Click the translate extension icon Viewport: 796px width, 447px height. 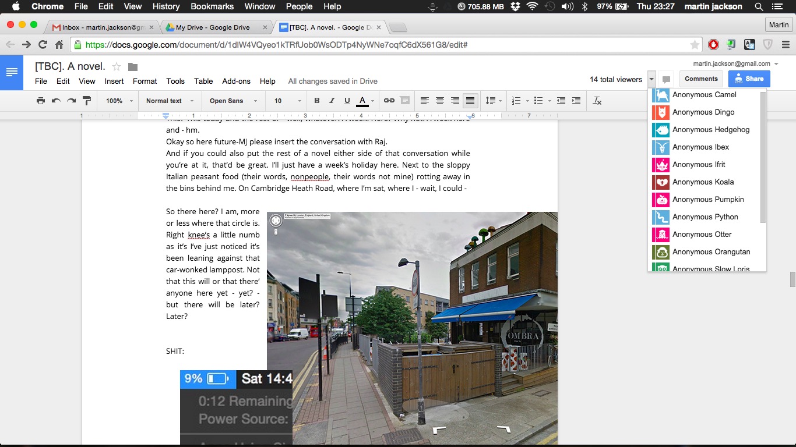[x=750, y=45]
